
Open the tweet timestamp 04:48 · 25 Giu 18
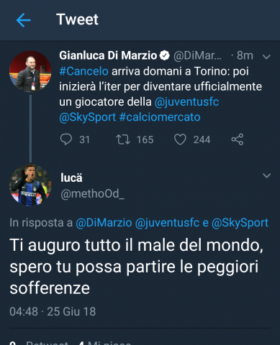(53, 311)
